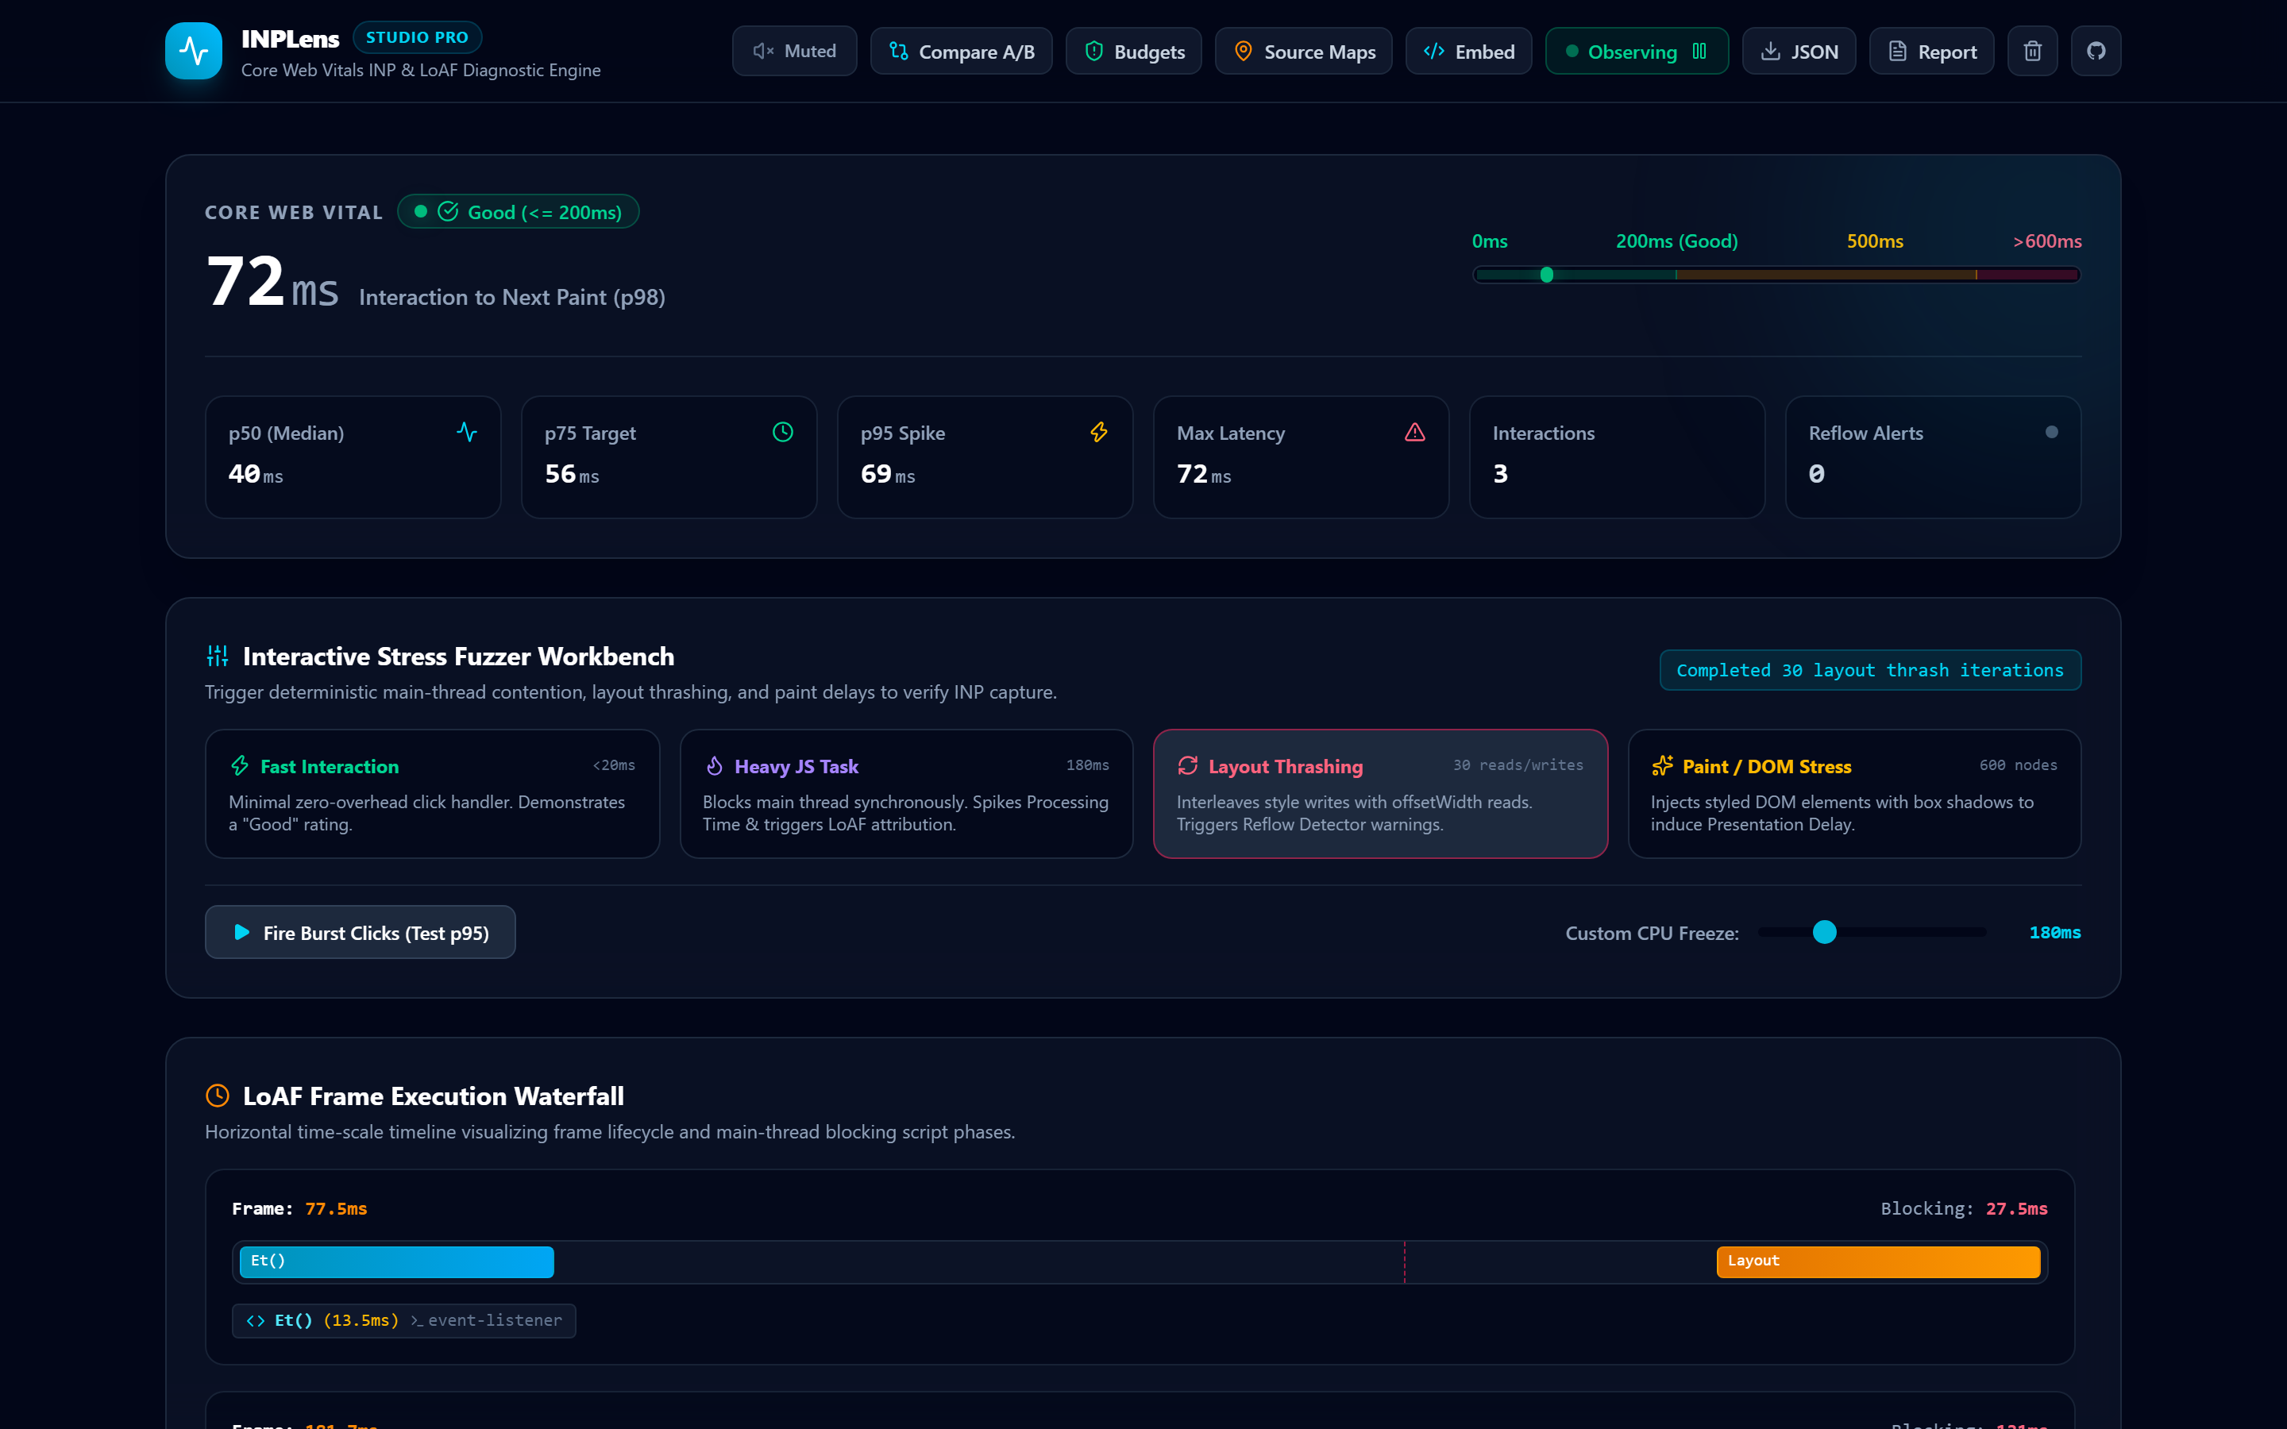The image size is (2287, 1429).
Task: Click the Good (<= 200ms) status badge
Action: pyautogui.click(x=518, y=212)
